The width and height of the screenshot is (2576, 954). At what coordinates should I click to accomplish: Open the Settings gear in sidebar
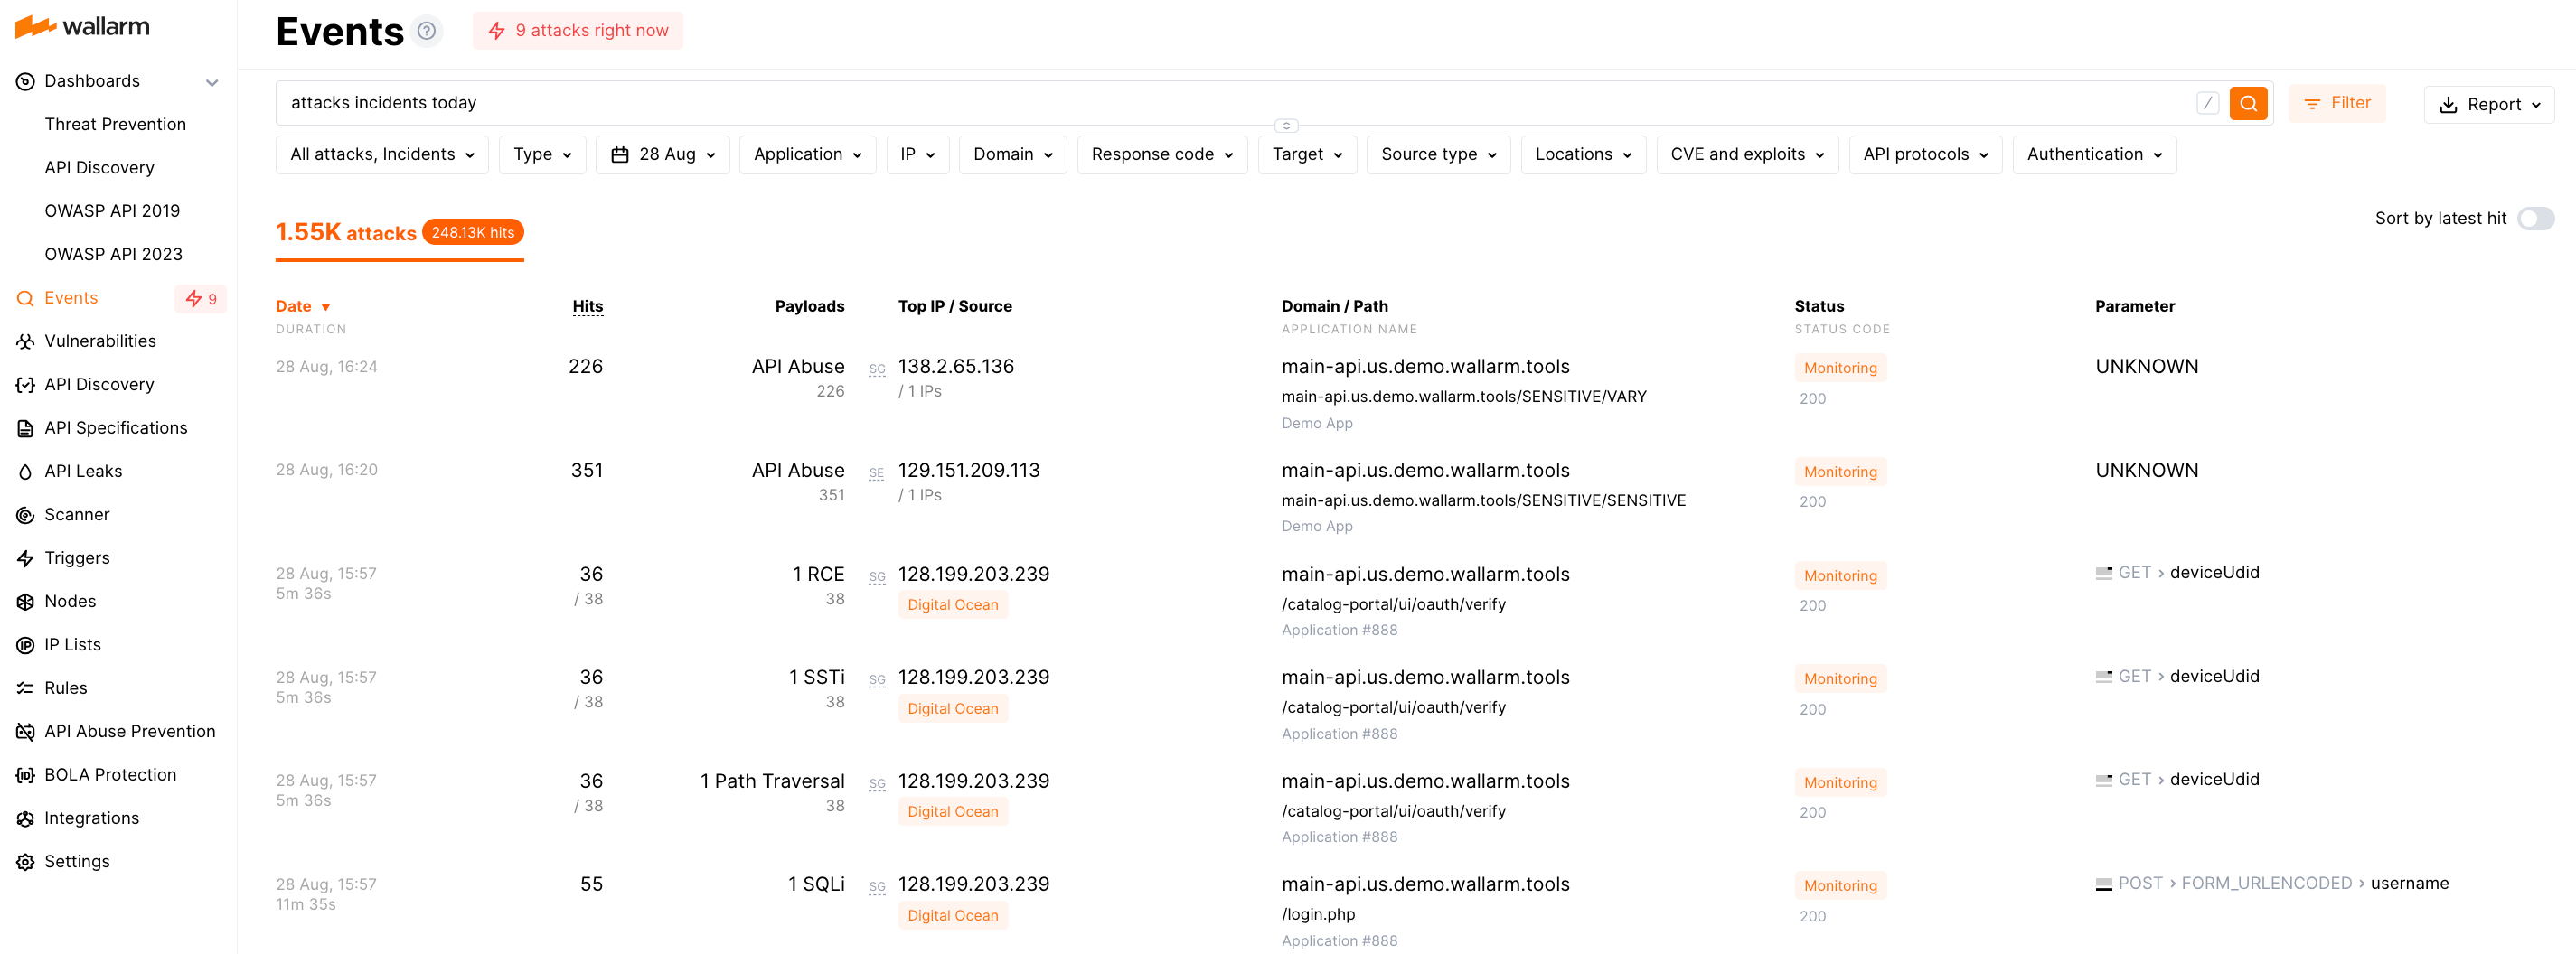click(x=26, y=862)
